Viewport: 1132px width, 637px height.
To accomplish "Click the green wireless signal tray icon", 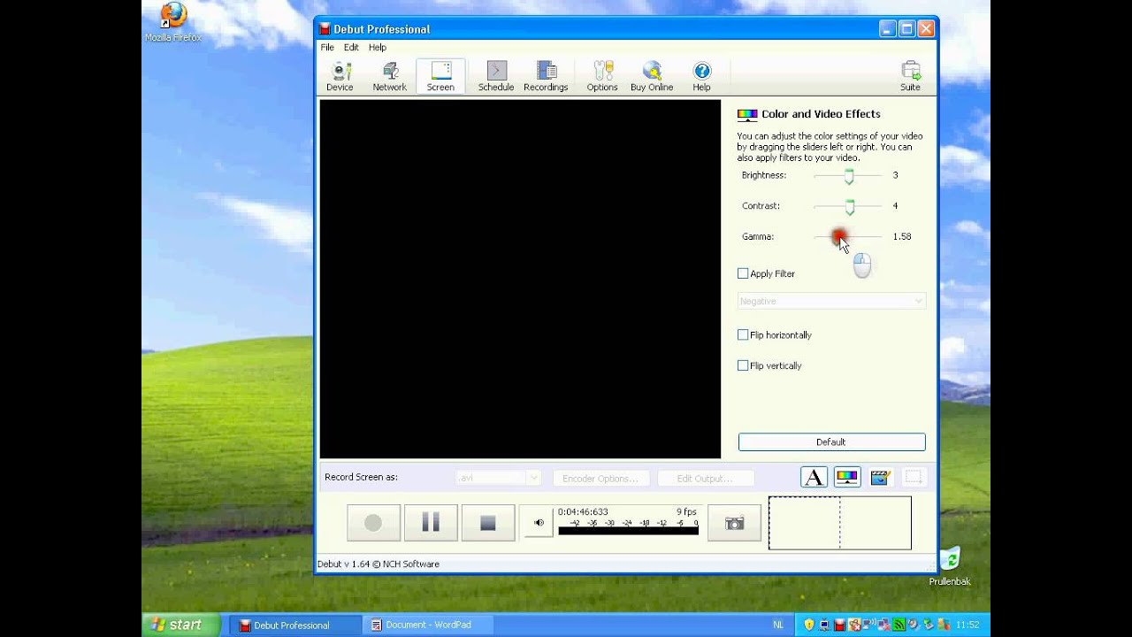I will [x=899, y=625].
